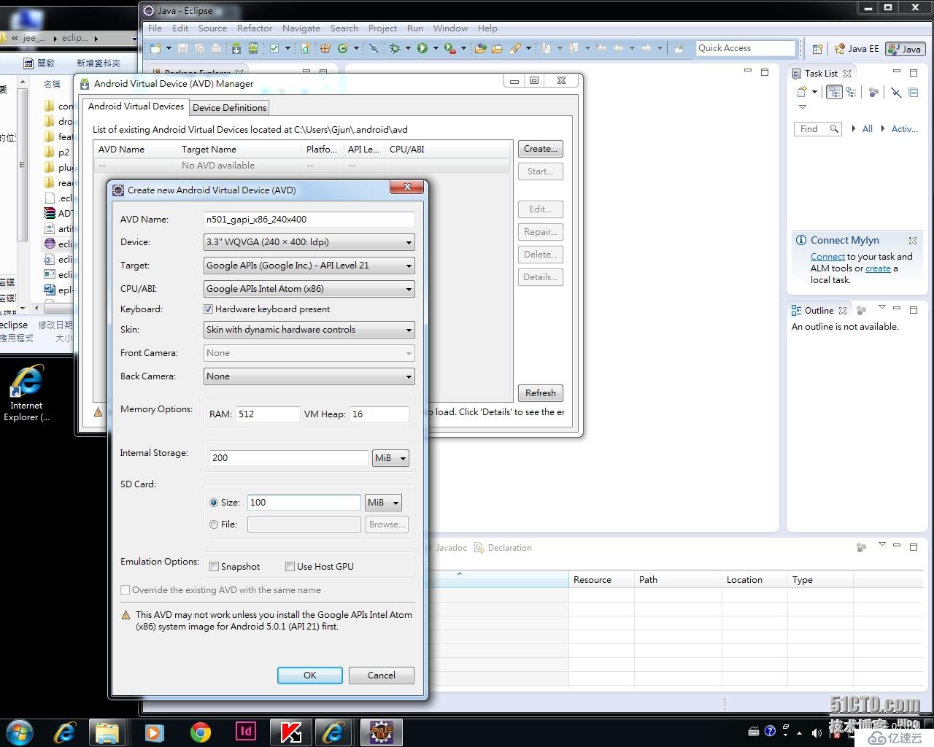Click the Open Task folder icon

(x=497, y=48)
